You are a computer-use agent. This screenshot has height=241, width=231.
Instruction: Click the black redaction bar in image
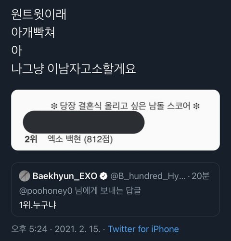[84, 122]
